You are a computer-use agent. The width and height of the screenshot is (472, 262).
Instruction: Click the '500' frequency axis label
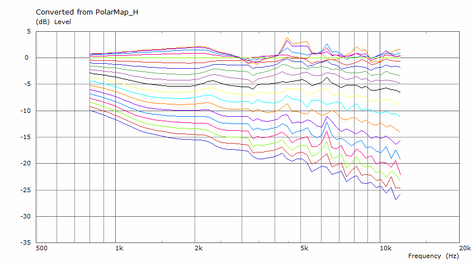[41, 249]
